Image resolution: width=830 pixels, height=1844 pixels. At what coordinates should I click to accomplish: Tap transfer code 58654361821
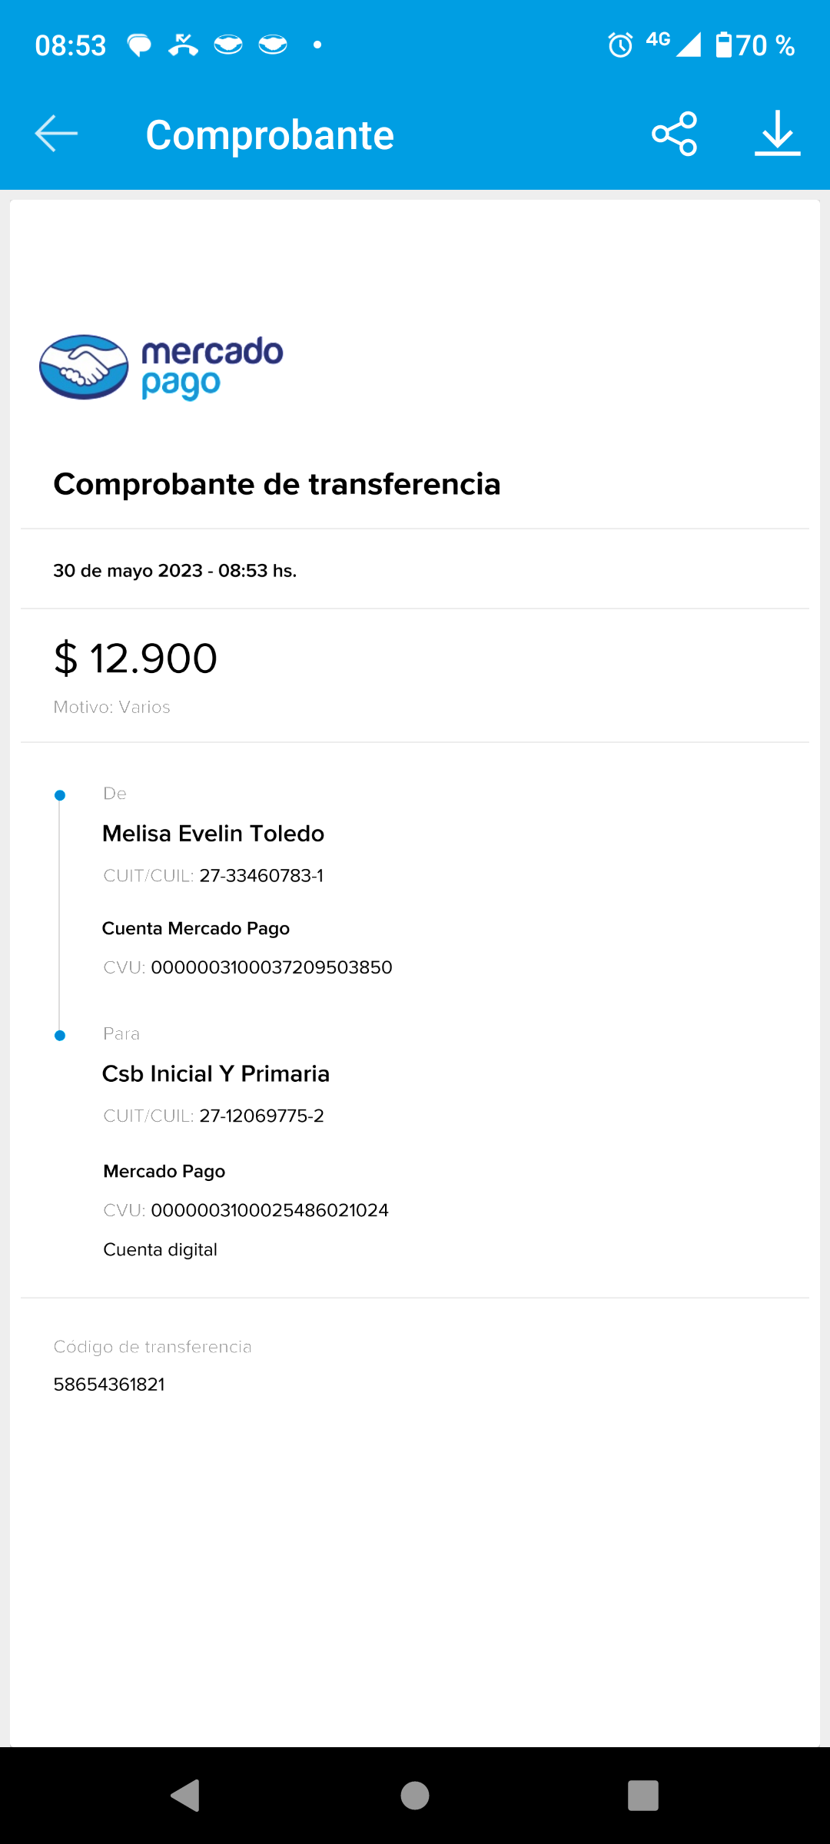click(109, 1385)
